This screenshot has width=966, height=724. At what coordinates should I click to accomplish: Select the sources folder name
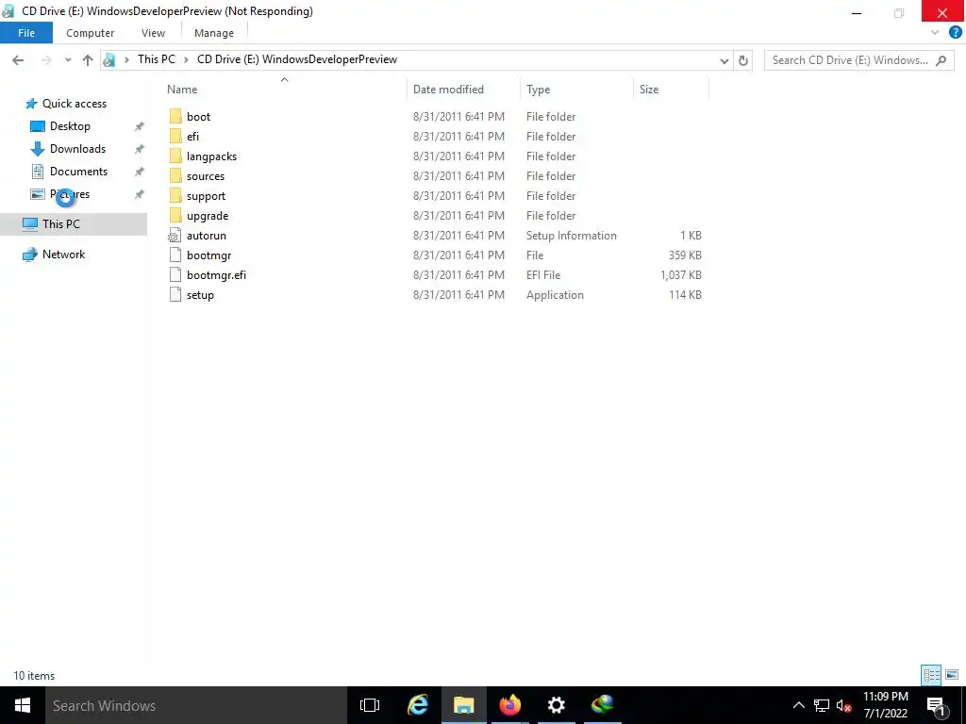(x=205, y=176)
